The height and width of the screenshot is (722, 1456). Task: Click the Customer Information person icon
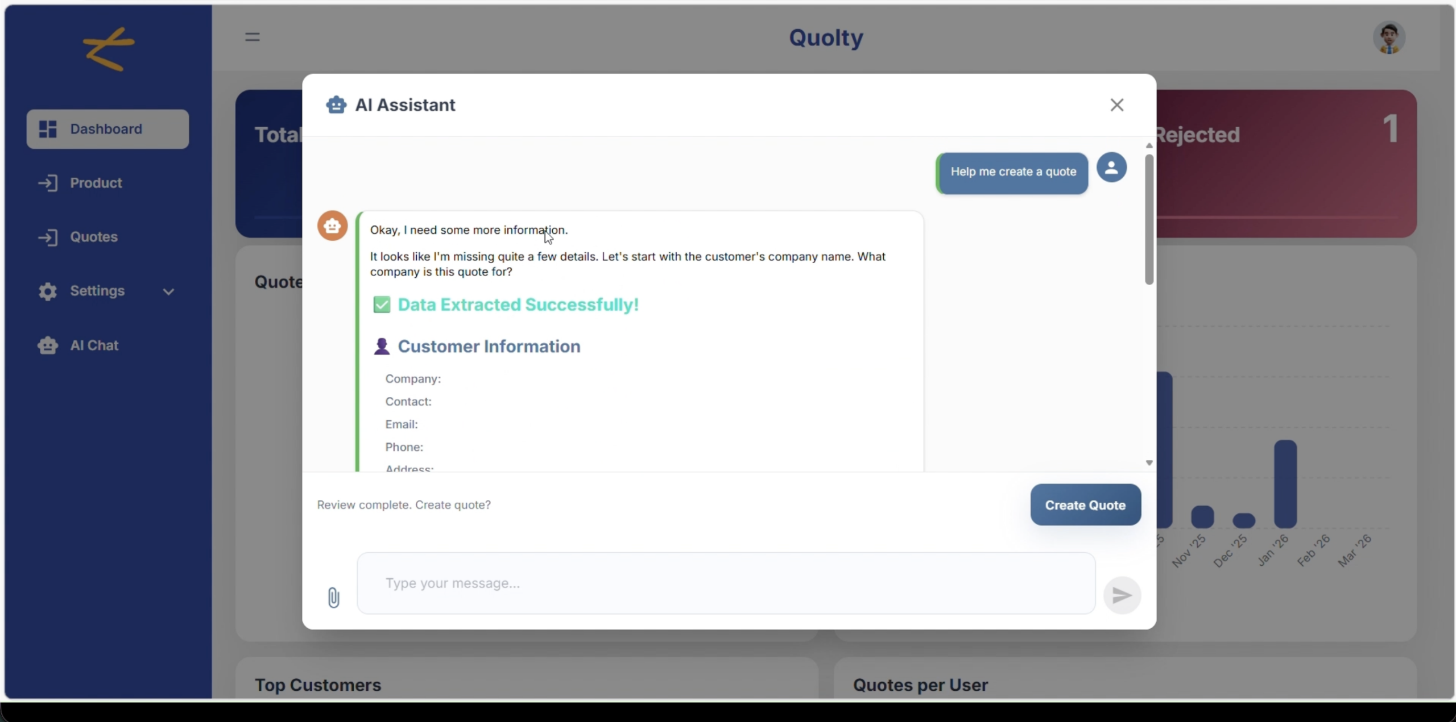382,347
